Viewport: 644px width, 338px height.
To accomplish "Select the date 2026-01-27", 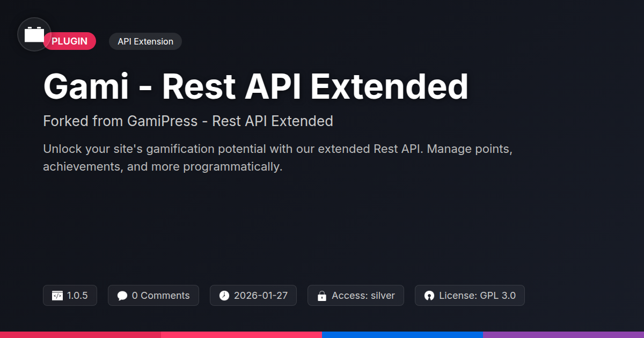I will coord(261,296).
